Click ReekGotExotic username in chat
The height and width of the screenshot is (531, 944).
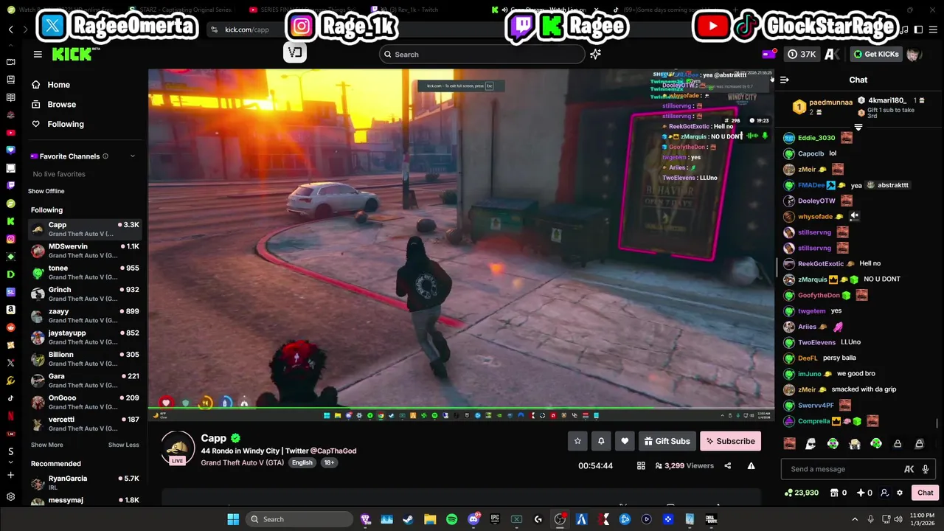point(820,263)
